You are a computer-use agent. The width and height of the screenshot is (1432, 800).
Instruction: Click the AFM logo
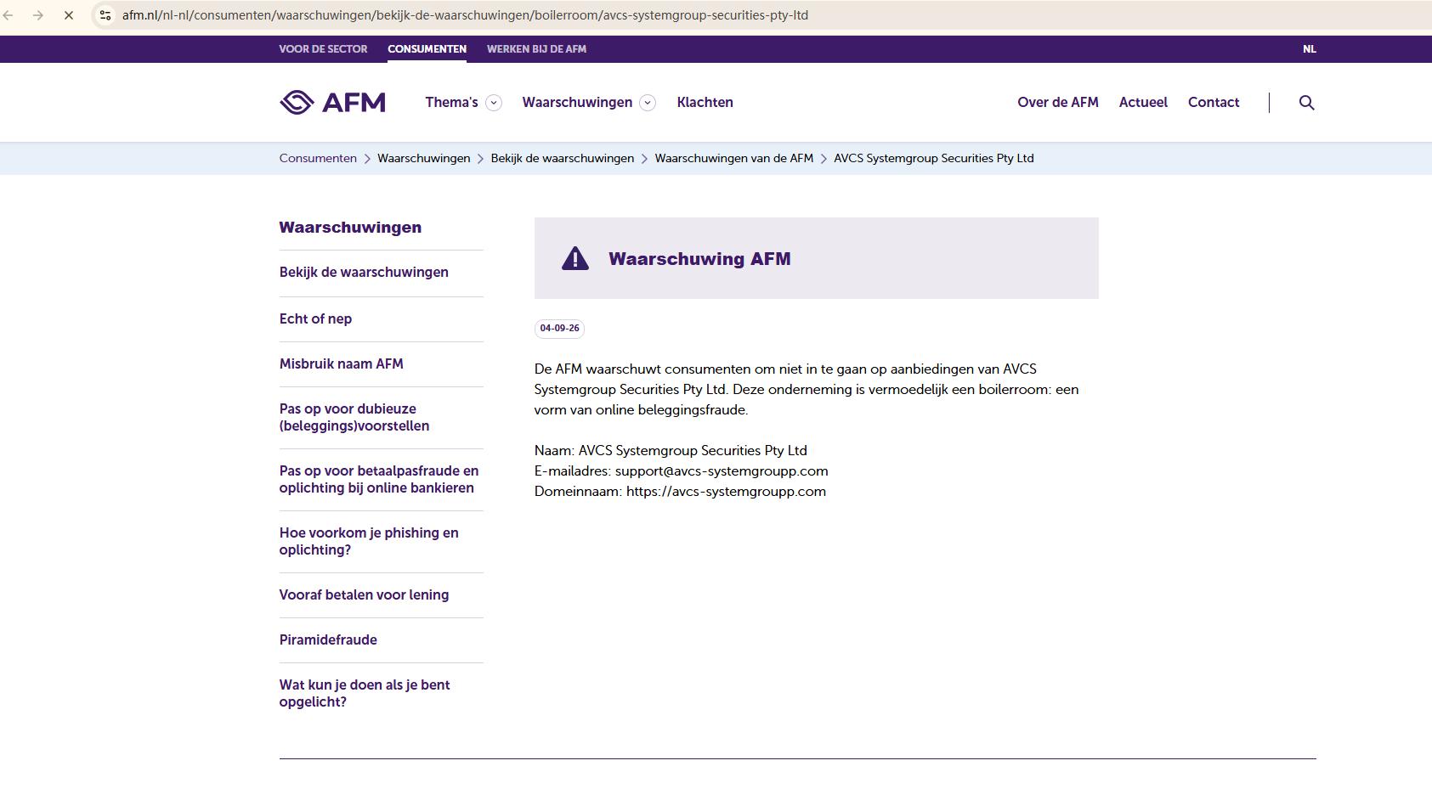pos(332,103)
